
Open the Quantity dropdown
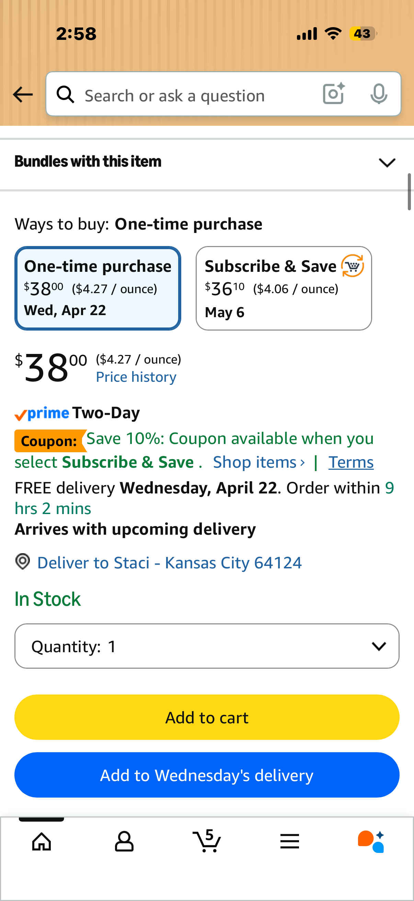(x=207, y=646)
